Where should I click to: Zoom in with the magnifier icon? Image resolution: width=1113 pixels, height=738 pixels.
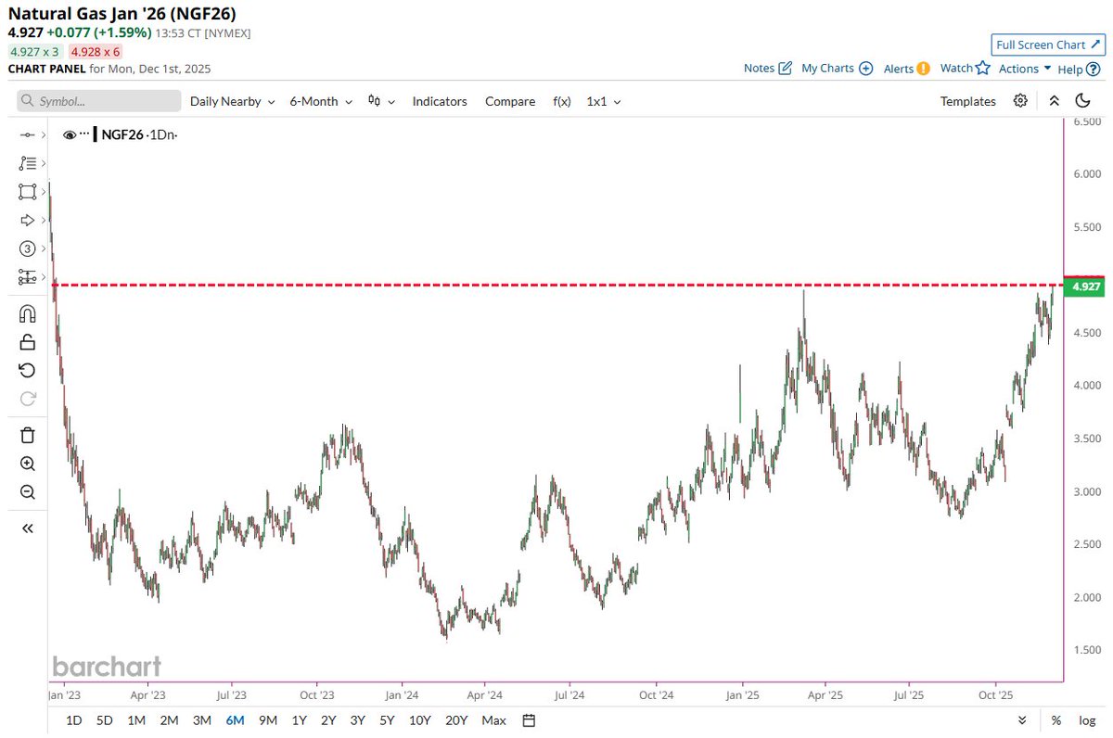coord(27,464)
